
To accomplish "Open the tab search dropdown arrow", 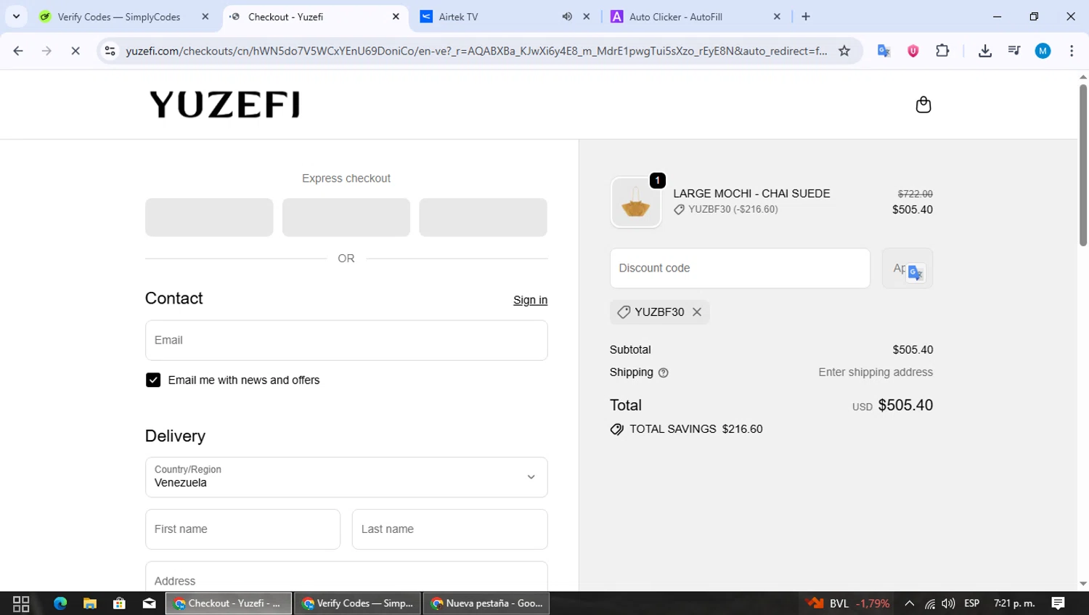I will click(16, 17).
